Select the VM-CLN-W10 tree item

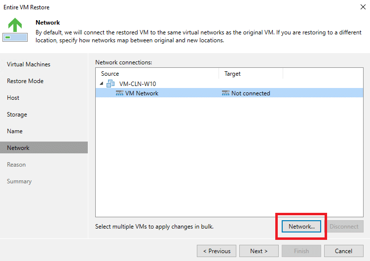click(x=138, y=84)
